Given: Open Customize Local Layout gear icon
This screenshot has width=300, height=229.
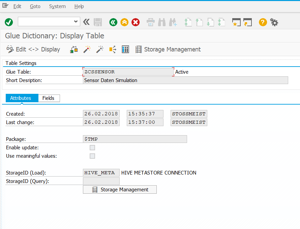Looking at the screenshot, I should (274, 22).
